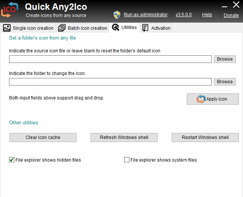Click Restart Windows shell button
The image size is (243, 197).
(x=205, y=137)
